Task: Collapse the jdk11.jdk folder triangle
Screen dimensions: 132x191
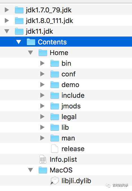Action: point(7,31)
